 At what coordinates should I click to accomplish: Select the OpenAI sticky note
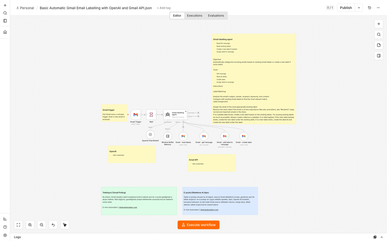click(x=132, y=154)
